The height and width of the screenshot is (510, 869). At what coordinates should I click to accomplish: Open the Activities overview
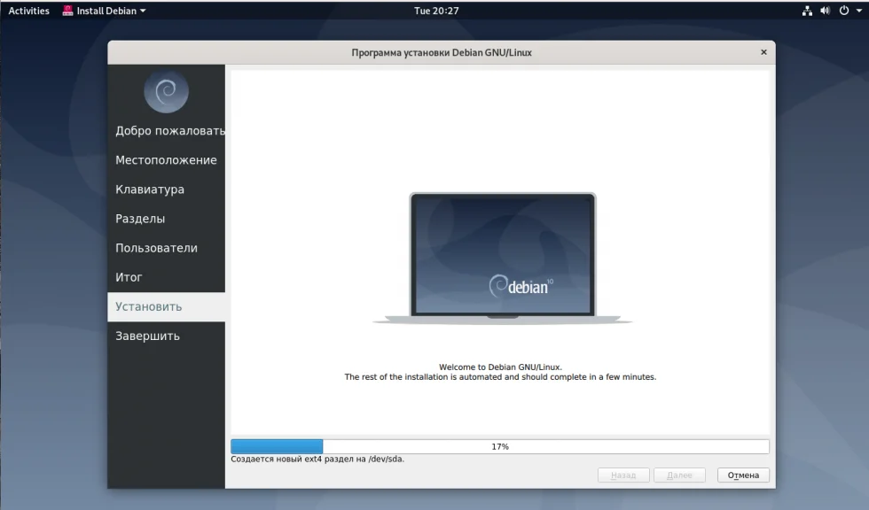coord(28,11)
